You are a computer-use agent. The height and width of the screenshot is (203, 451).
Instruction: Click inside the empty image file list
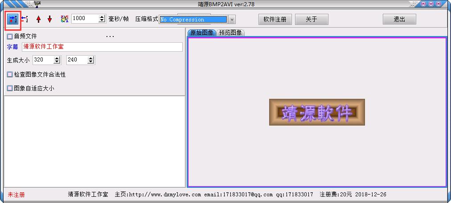pyautogui.click(x=94, y=142)
